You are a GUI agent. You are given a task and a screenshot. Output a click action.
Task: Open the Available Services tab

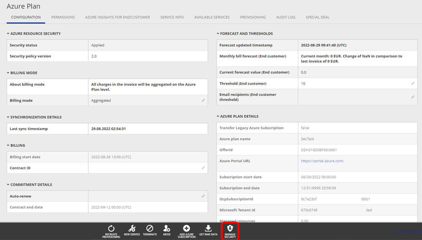coord(212,17)
